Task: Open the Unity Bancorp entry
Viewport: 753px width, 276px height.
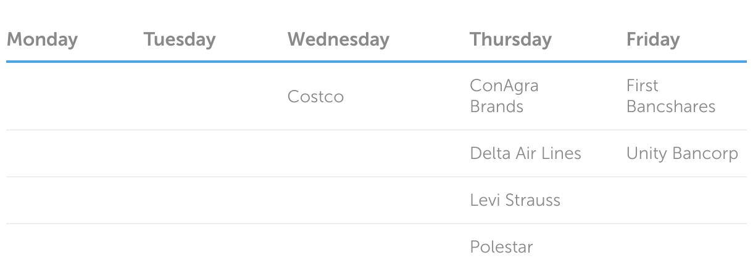Action: click(x=682, y=153)
